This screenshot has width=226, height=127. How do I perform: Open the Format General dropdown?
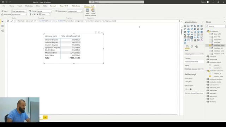pos(44,11)
